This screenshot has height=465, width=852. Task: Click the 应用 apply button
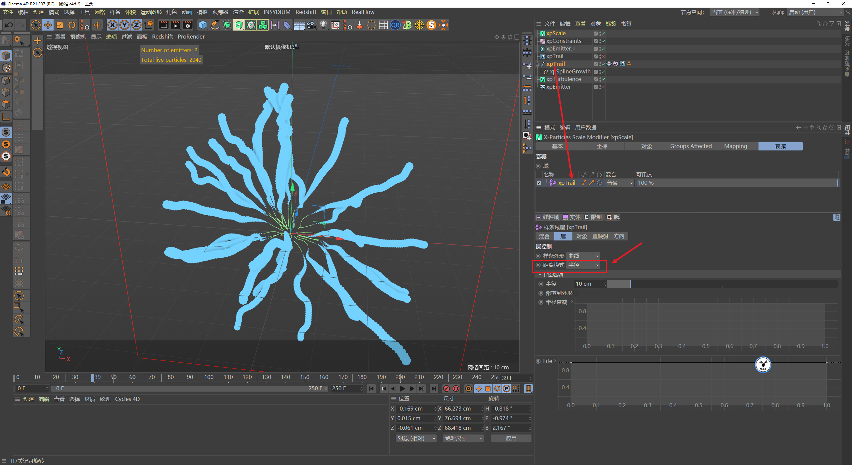coord(511,438)
